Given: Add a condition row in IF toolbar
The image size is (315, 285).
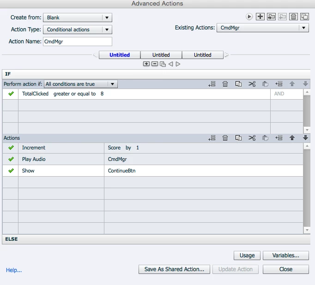Looking at the screenshot, I should (x=212, y=84).
